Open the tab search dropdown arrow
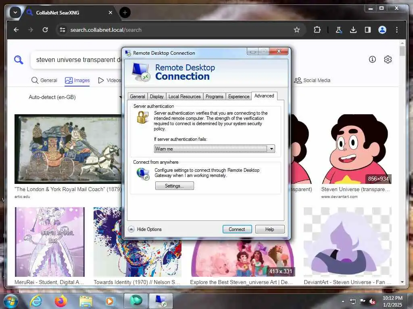Image resolution: width=413 pixels, height=309 pixels. click(x=15, y=12)
